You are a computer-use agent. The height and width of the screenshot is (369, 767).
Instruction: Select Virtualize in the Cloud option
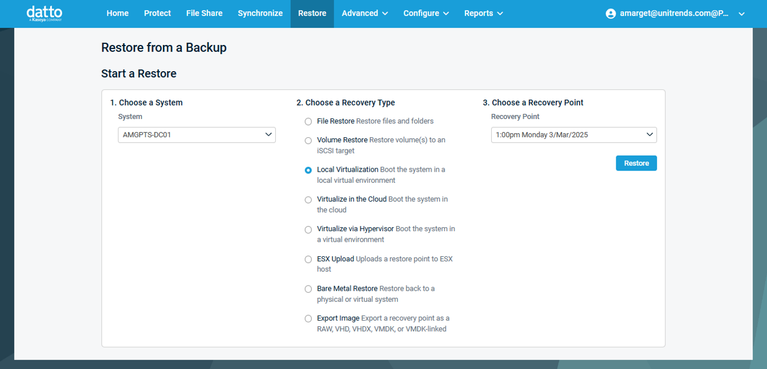(308, 200)
